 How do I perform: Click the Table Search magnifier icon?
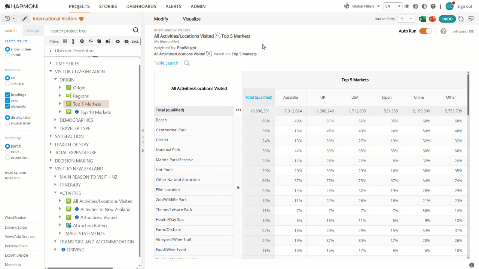coord(187,63)
